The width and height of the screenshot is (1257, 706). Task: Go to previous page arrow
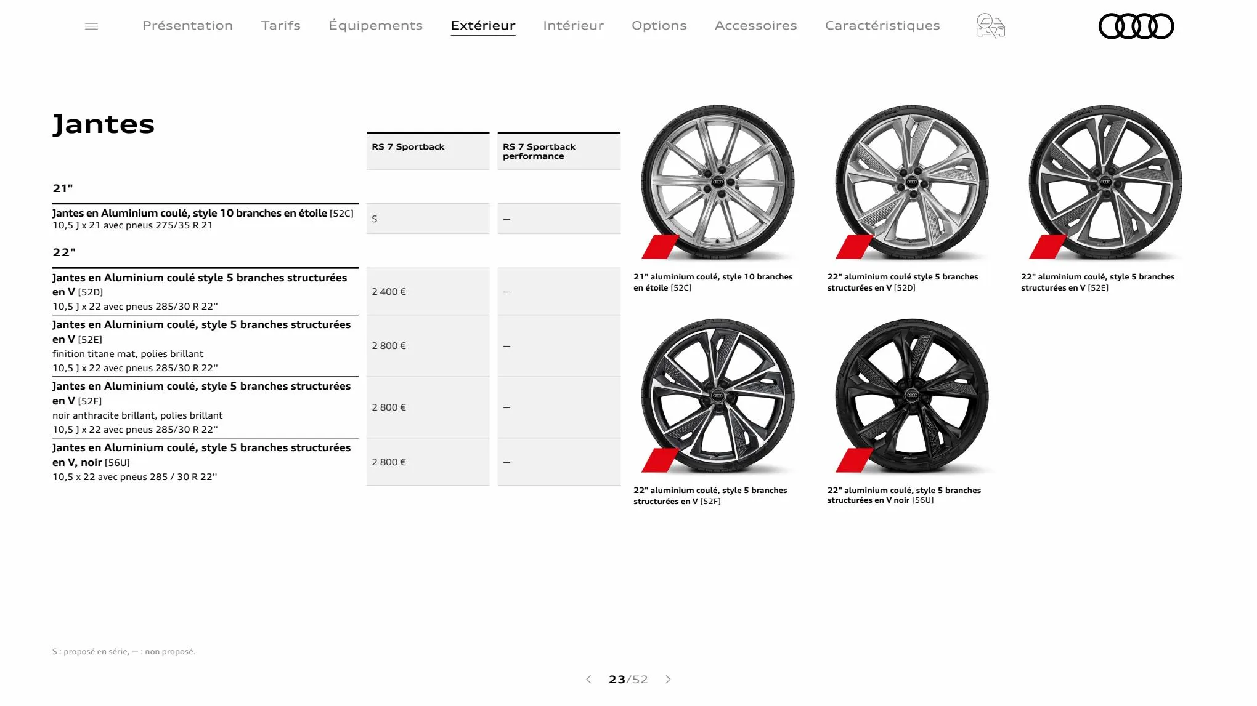coord(588,679)
